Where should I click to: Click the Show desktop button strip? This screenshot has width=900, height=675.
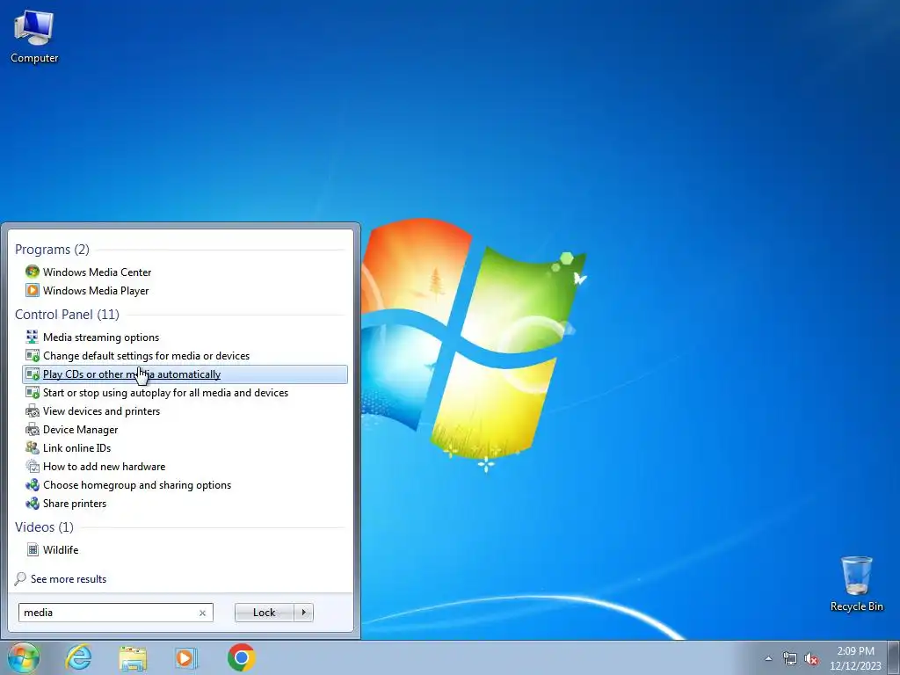click(x=894, y=657)
